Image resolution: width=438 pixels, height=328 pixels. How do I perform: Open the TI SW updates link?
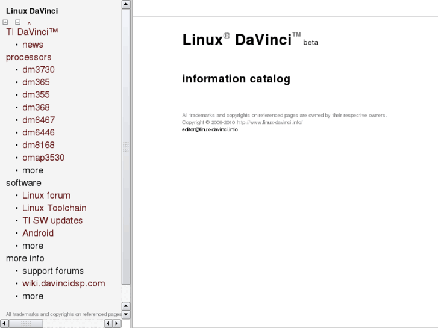[52, 220]
